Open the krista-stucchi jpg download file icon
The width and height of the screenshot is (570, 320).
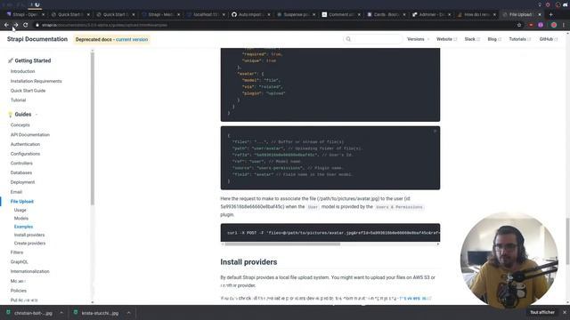[75, 313]
